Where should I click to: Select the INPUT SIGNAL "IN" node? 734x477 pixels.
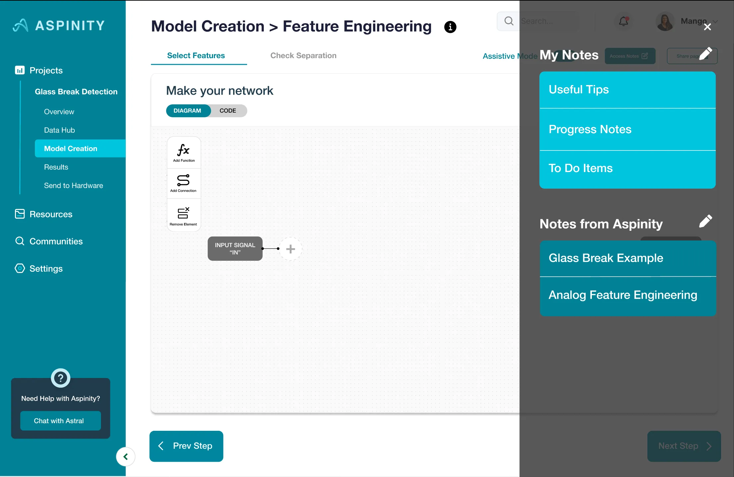pos(235,249)
